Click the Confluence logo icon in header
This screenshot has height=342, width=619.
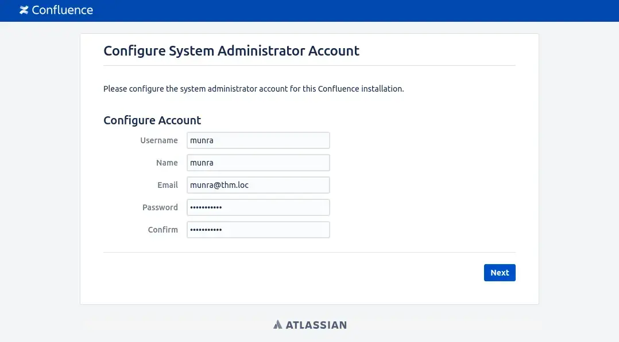pyautogui.click(x=24, y=10)
